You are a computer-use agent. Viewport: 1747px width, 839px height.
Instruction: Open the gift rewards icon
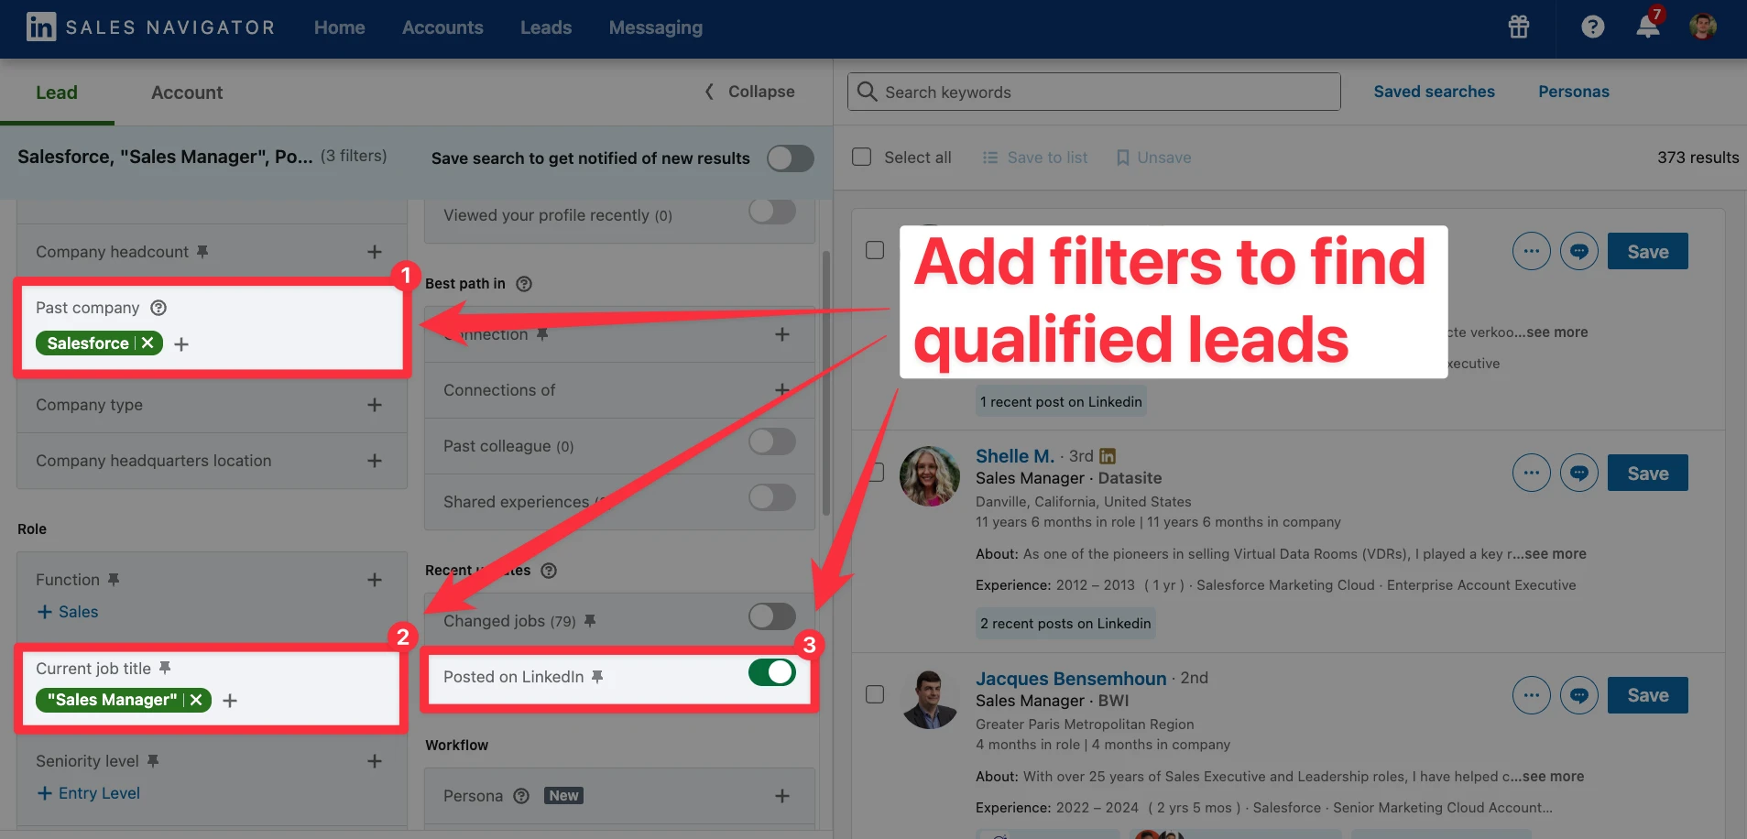pos(1519,27)
